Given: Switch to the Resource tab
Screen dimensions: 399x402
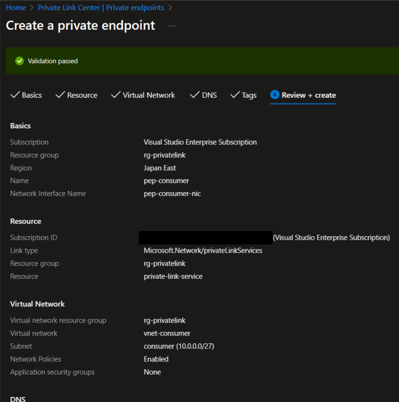Looking at the screenshot, I should [x=82, y=95].
